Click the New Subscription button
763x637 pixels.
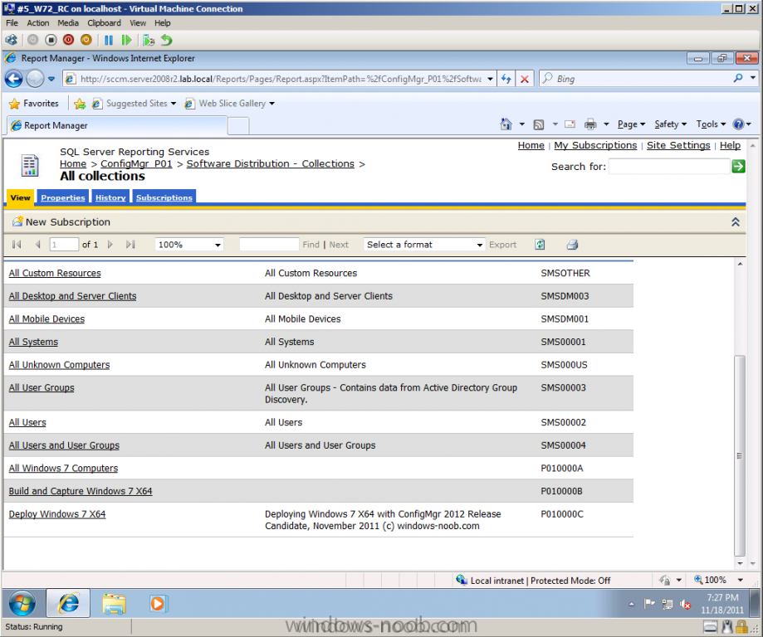(61, 222)
